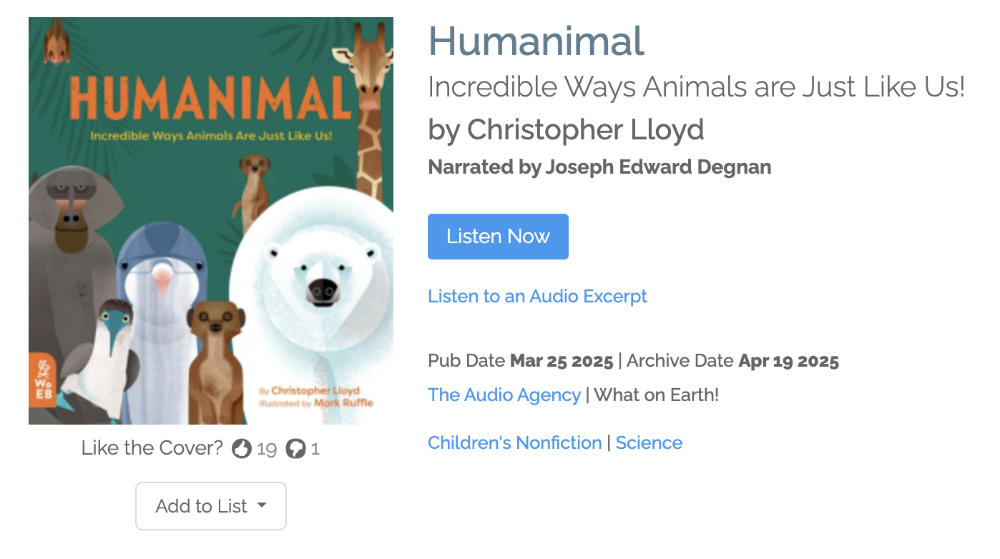The height and width of the screenshot is (559, 1000).
Task: Click the Humanimal title heading
Action: (536, 41)
